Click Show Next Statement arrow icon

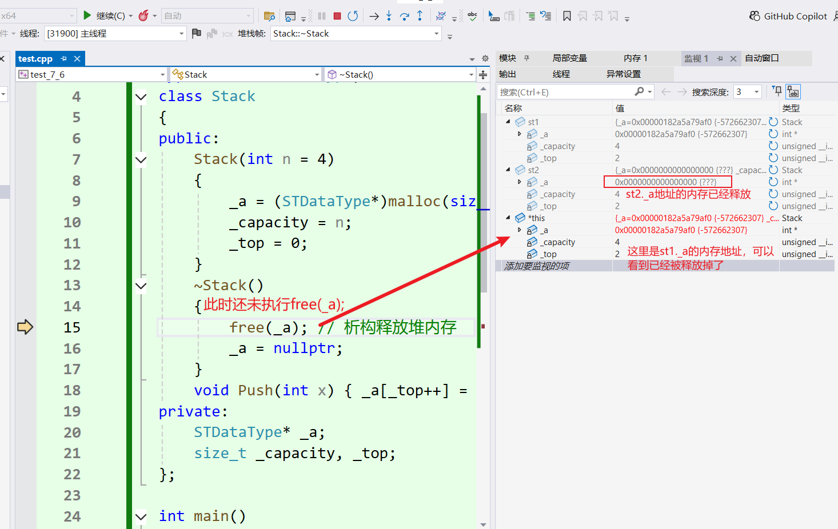(374, 16)
